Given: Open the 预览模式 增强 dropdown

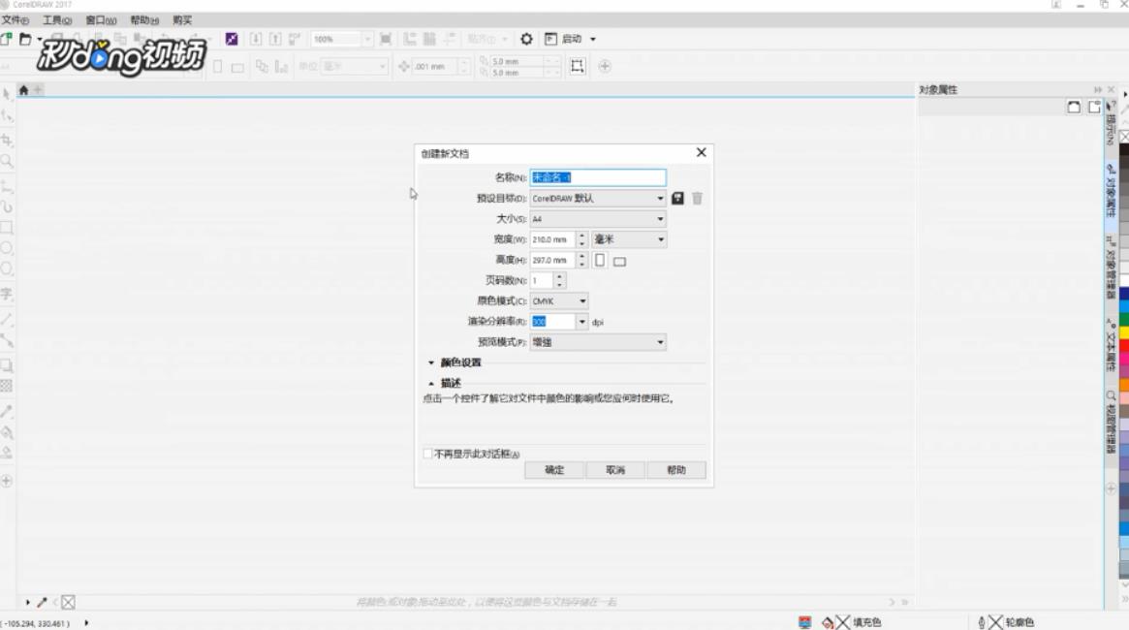Looking at the screenshot, I should [x=598, y=342].
